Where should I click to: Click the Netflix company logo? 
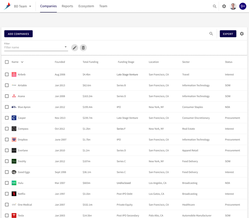coord(14,194)
